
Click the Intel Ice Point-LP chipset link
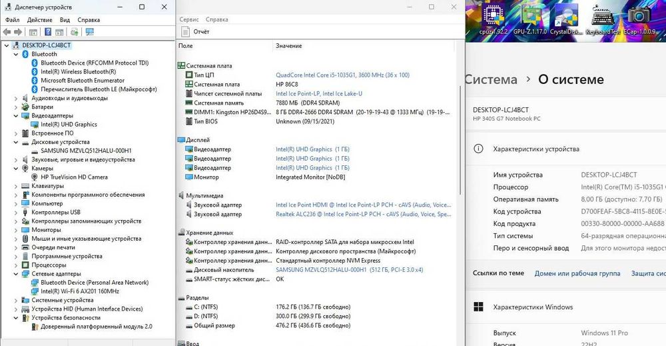click(x=318, y=93)
